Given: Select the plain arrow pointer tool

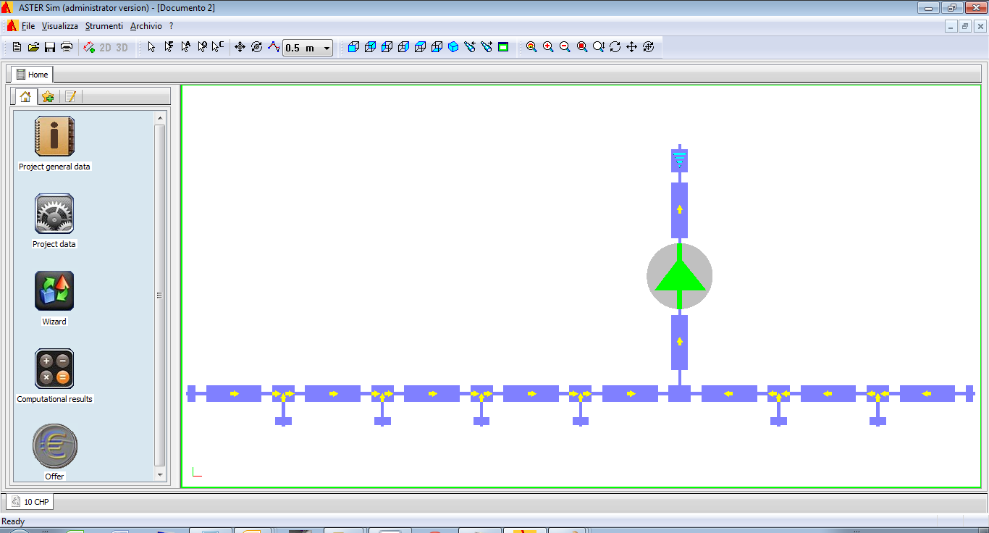Looking at the screenshot, I should pos(151,47).
